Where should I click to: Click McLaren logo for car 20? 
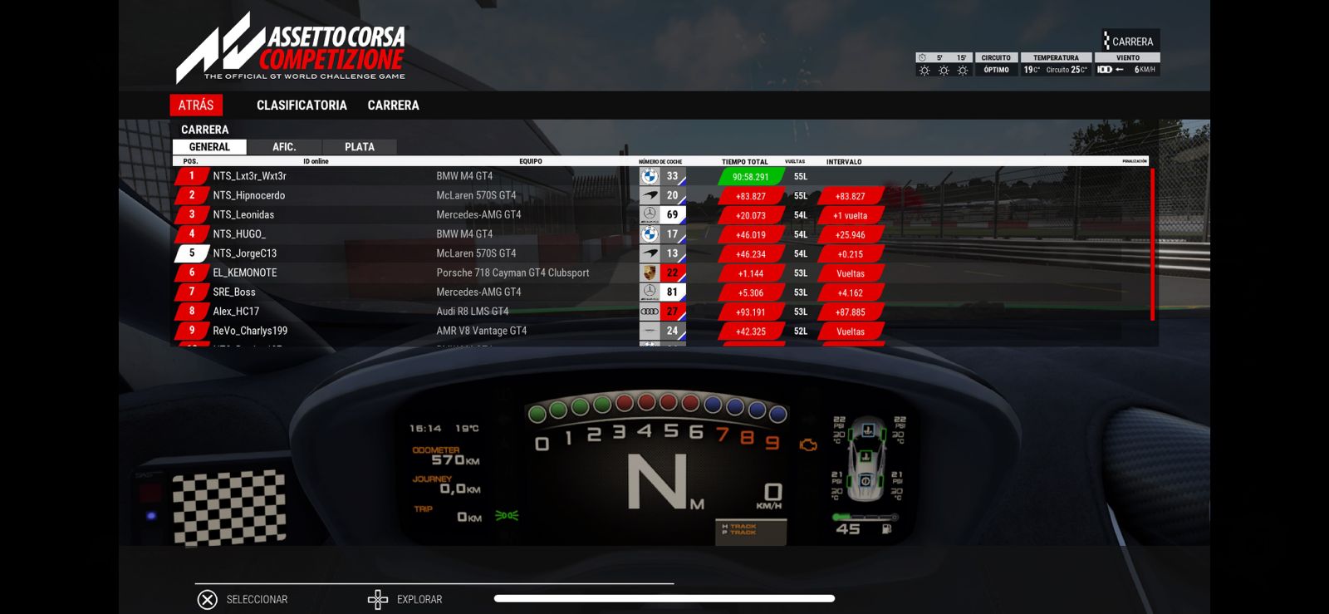coord(650,195)
